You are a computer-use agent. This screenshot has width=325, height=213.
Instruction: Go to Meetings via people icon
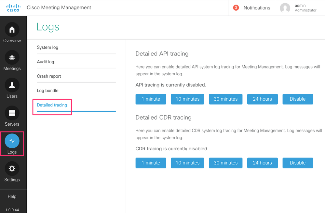(12, 57)
